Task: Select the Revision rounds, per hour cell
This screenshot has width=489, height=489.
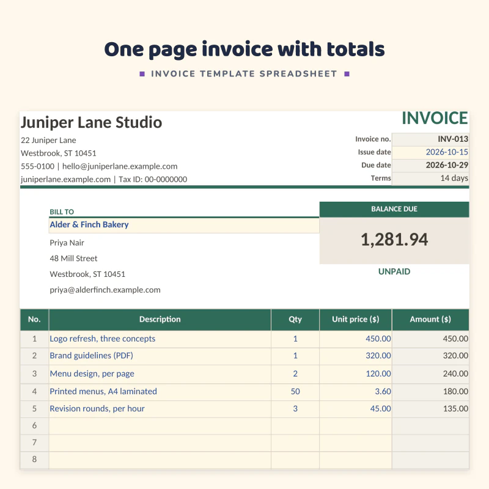Action: tap(160, 409)
